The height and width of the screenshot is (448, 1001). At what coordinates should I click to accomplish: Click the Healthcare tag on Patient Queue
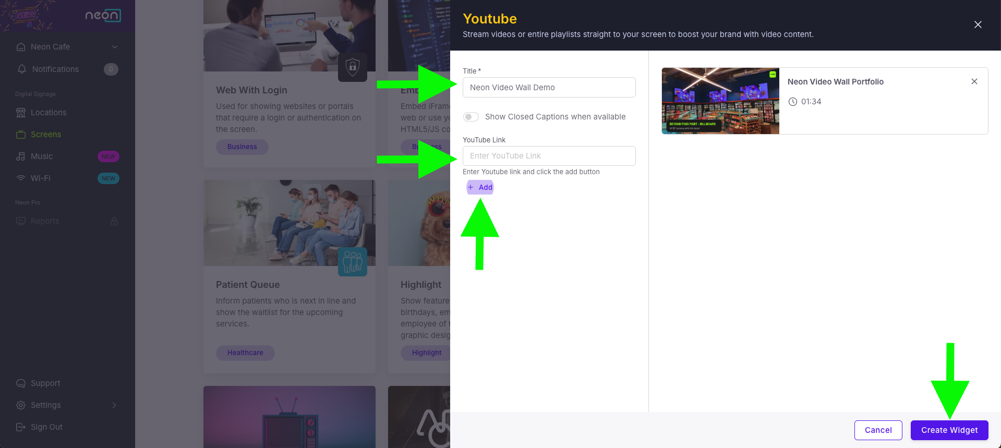(x=245, y=353)
